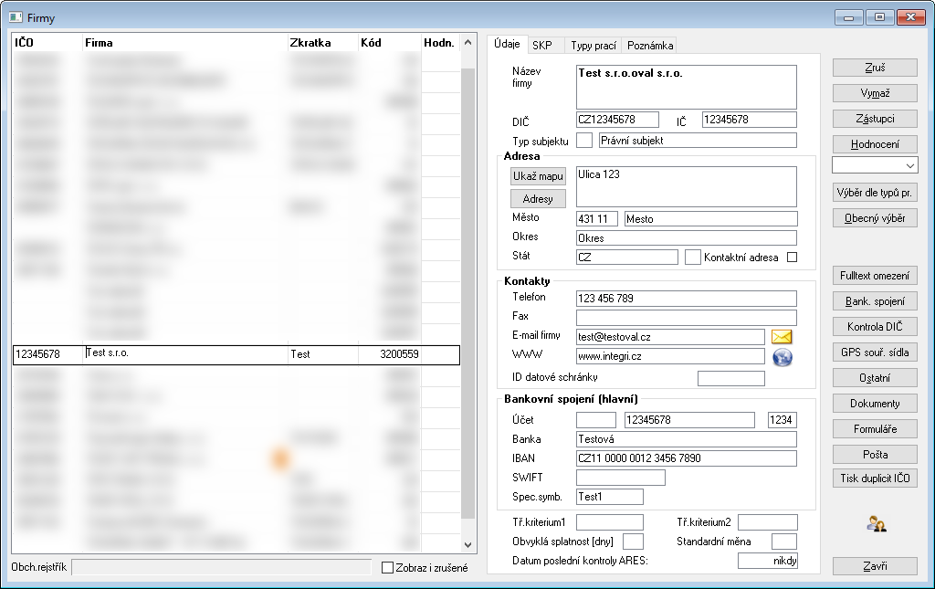Click the Obvyklá splatnost [dny] field

pyautogui.click(x=633, y=542)
